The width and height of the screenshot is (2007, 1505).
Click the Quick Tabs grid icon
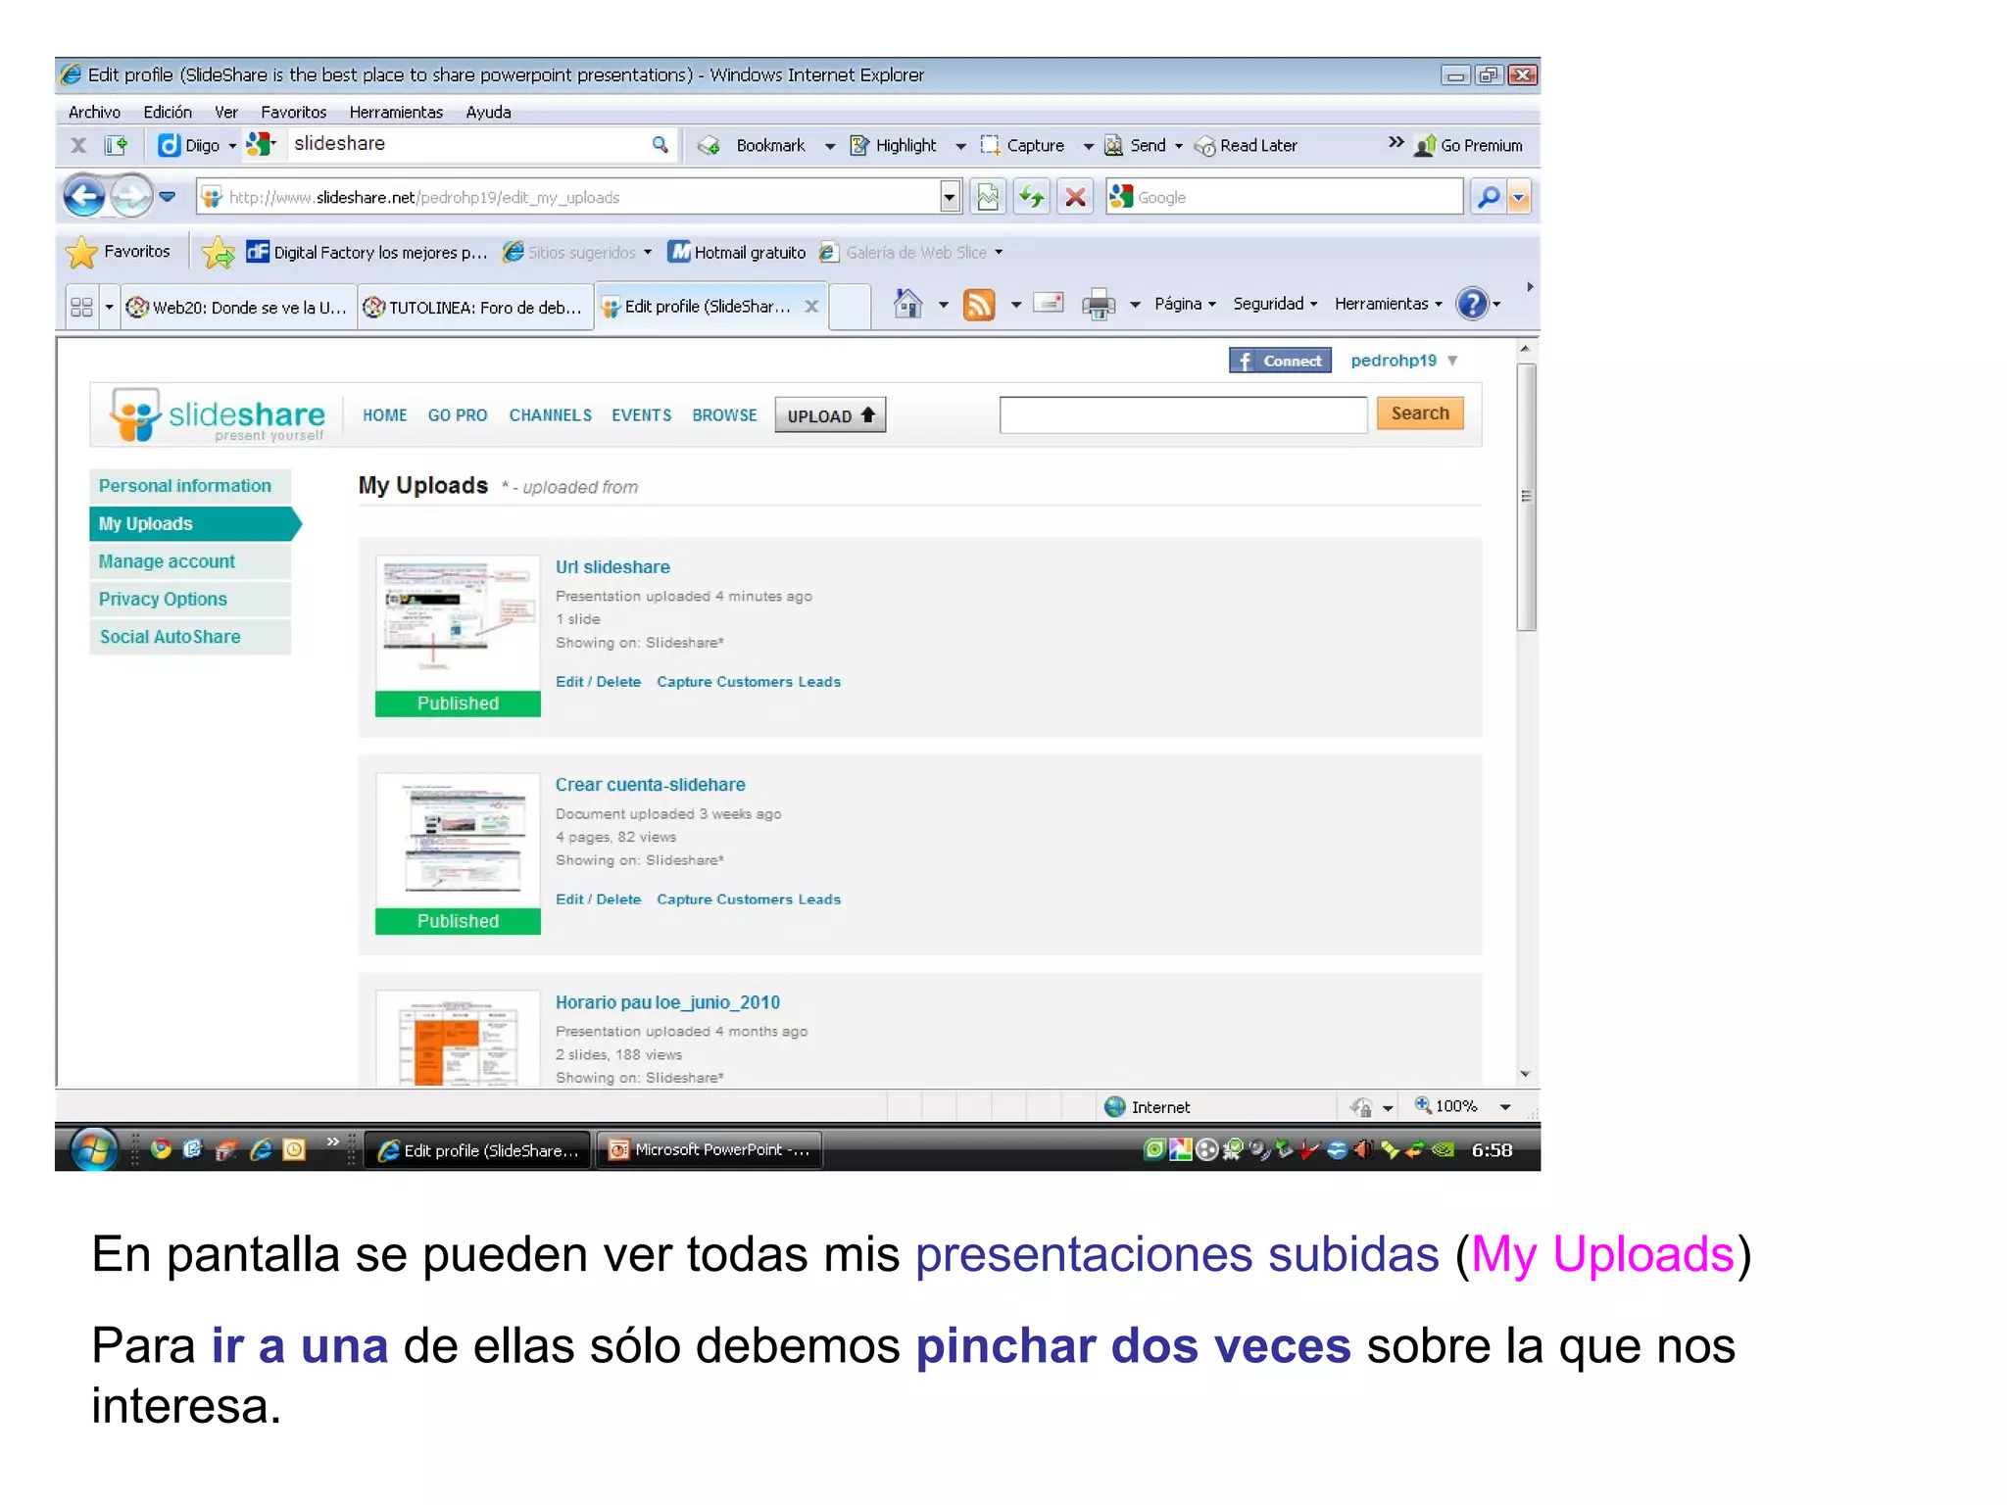click(81, 308)
